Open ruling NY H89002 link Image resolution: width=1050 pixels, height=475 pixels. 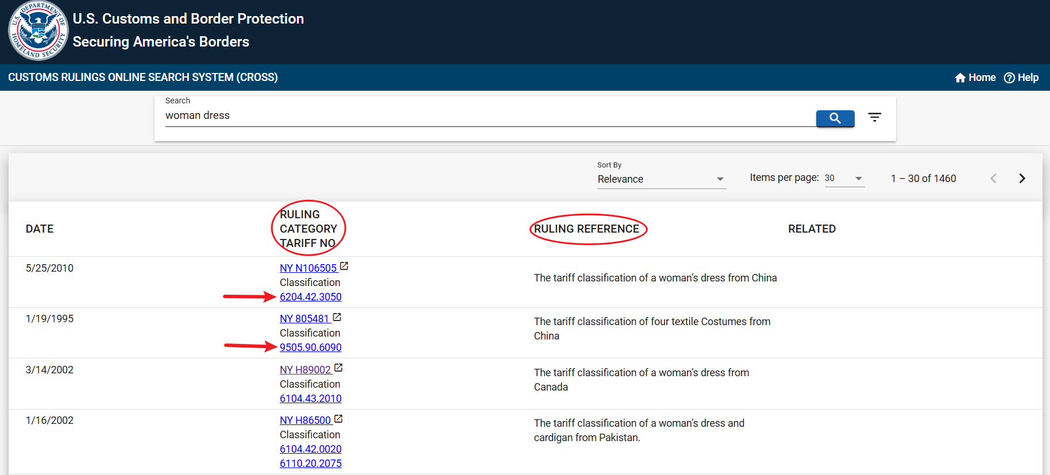pyautogui.click(x=305, y=370)
